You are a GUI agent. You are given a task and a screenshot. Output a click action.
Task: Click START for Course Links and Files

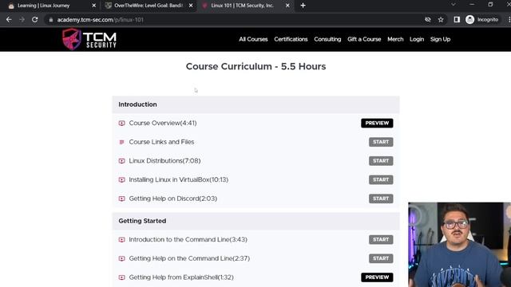381,142
